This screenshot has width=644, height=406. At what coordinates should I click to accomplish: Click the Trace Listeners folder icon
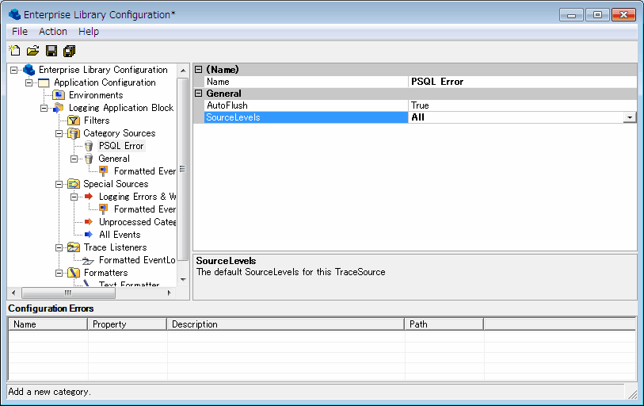pos(74,247)
